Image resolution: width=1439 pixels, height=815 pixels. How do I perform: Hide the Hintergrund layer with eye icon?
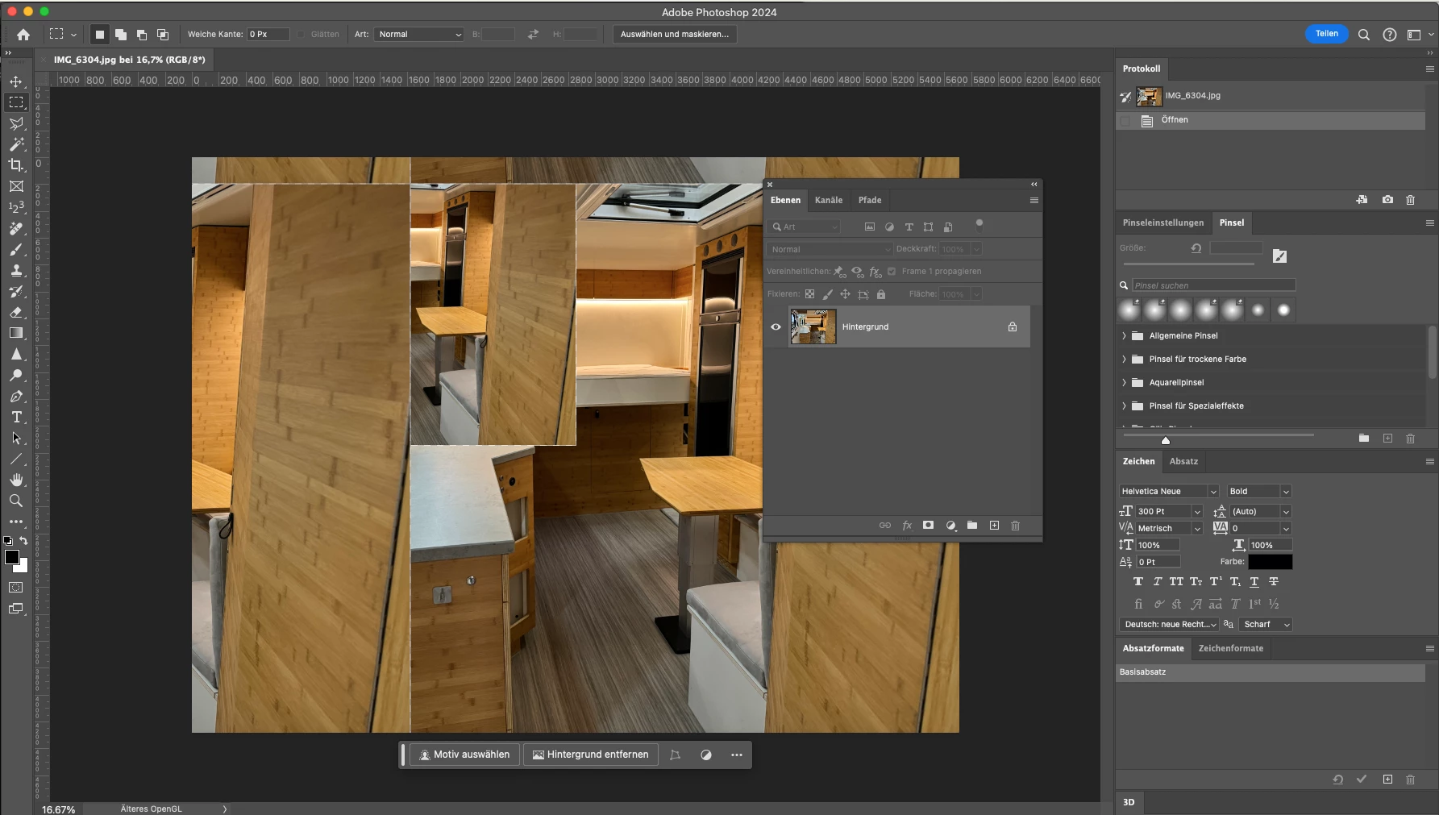776,327
